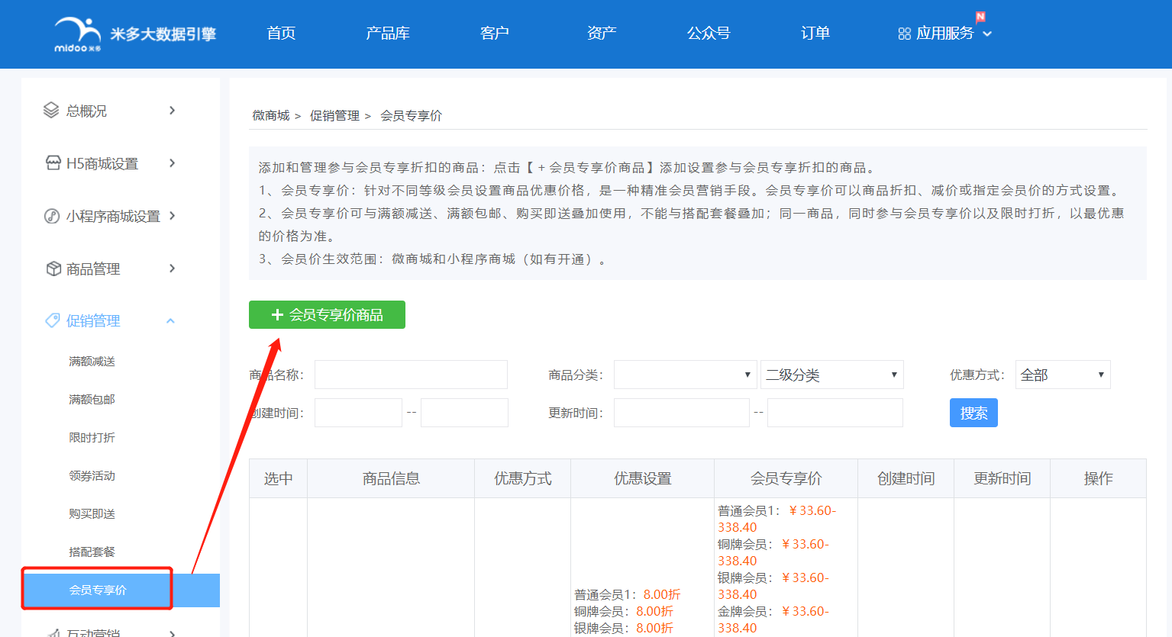Click the 优惠设置 column header
This screenshot has width=1172, height=637.
point(642,478)
